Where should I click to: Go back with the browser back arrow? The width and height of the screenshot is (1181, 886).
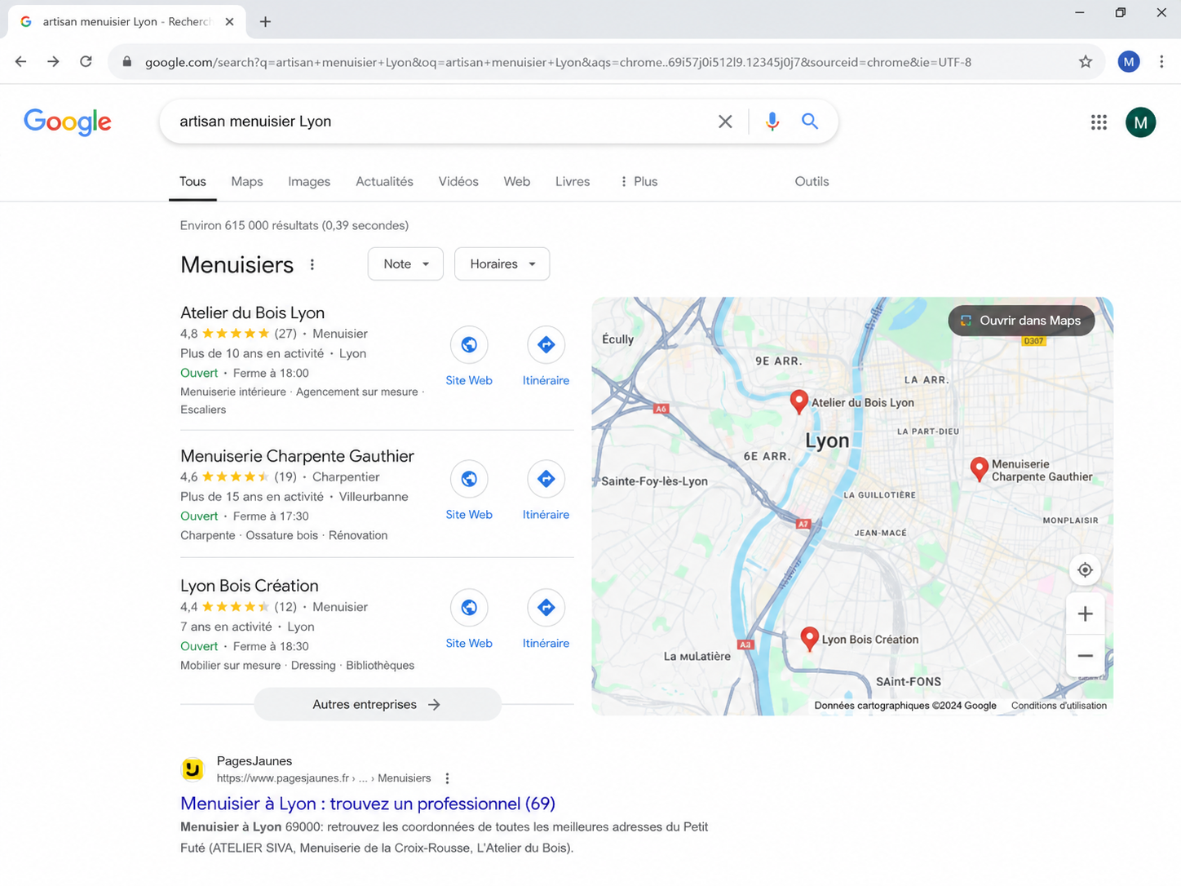(21, 62)
